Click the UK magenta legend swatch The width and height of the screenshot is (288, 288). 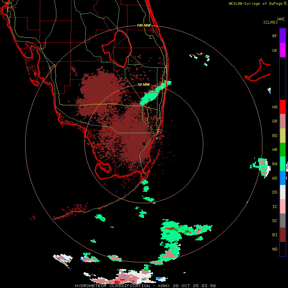[x=283, y=50]
